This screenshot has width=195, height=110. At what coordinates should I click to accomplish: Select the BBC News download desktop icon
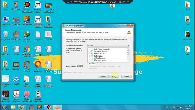[16, 66]
